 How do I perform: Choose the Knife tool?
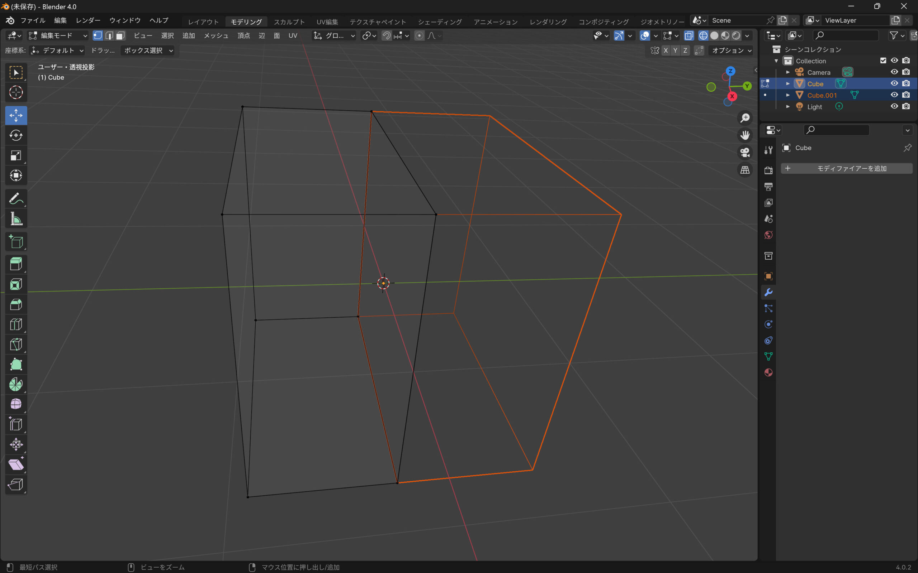tap(16, 345)
